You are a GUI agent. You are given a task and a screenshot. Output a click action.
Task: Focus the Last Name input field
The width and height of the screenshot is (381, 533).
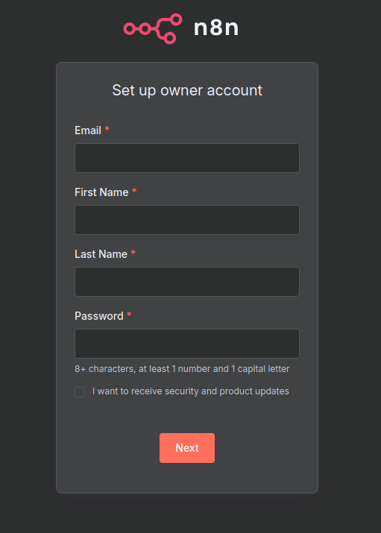pos(187,282)
